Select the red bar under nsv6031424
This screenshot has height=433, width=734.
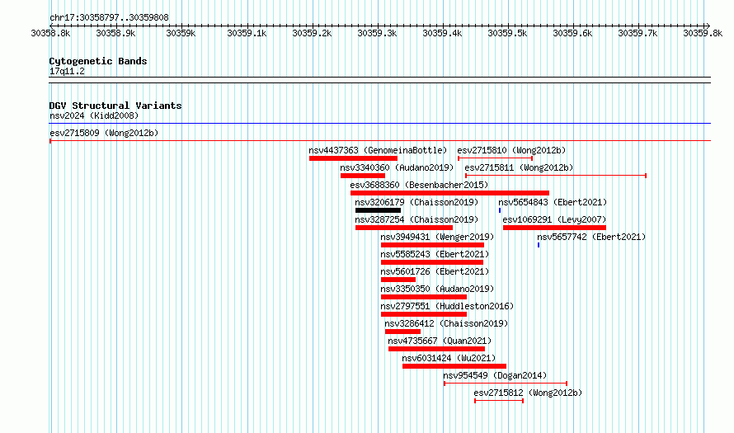pos(454,366)
